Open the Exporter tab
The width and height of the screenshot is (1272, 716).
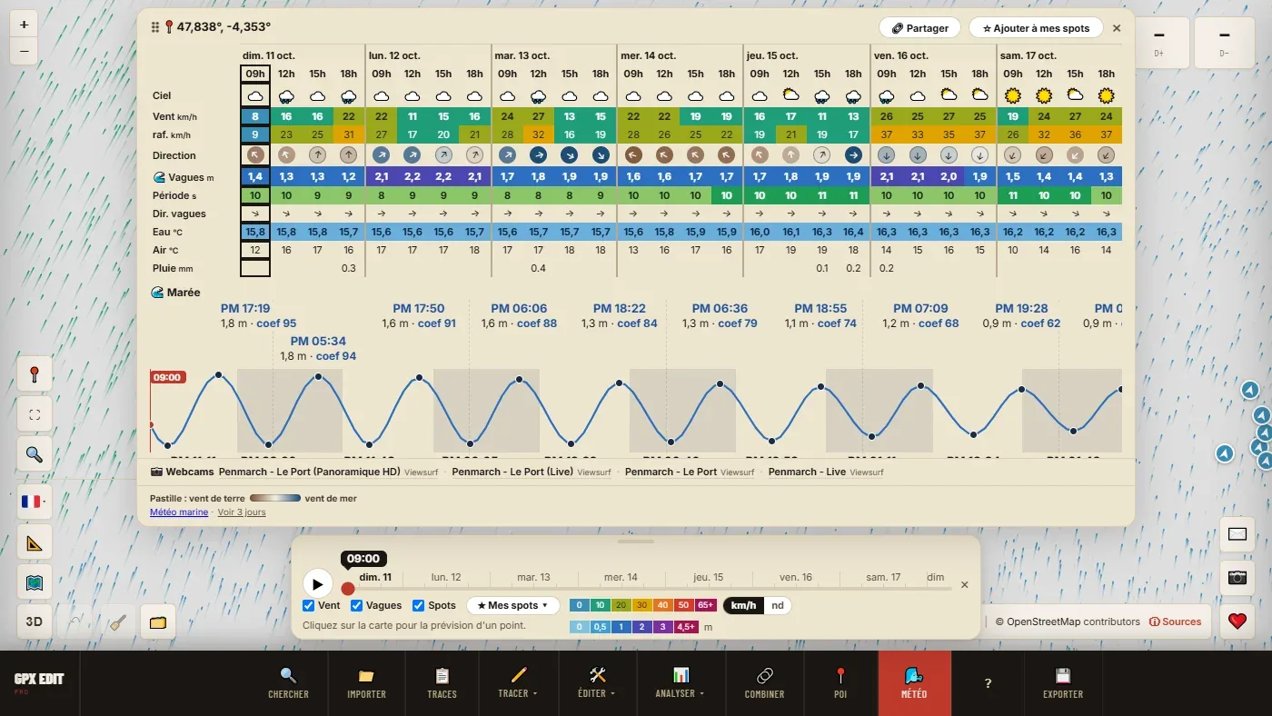(1063, 683)
